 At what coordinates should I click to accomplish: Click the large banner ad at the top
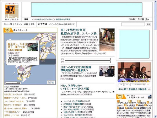tap(87, 9)
